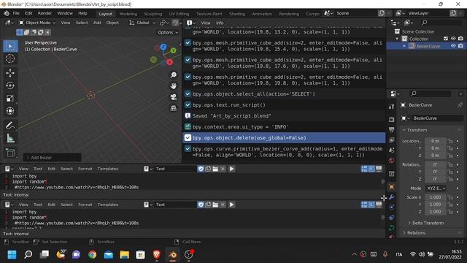
Task: Switch to the Shading workspace tab
Action: pyautogui.click(x=236, y=14)
